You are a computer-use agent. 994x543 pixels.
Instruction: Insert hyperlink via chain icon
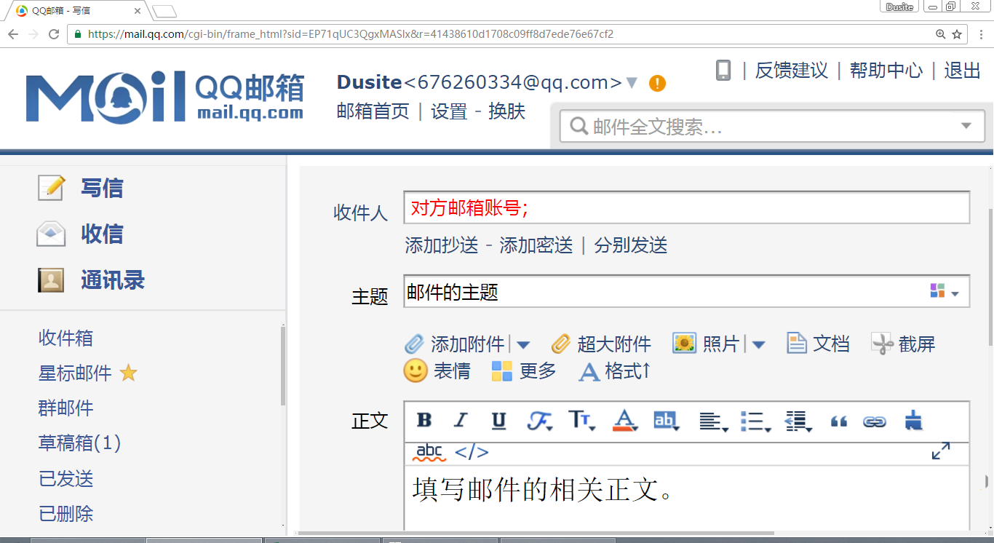tap(874, 421)
